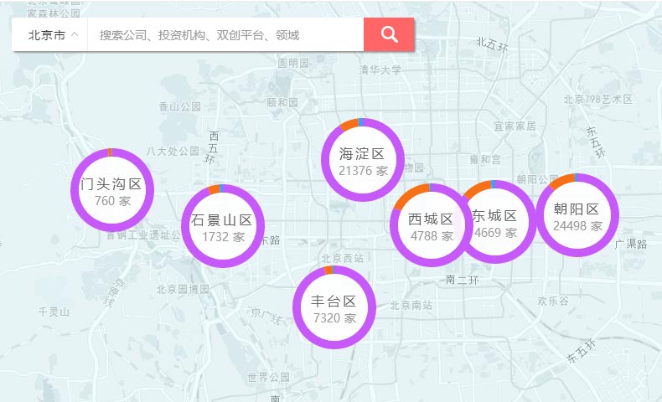Click the 香山公园 map label
The height and width of the screenshot is (402, 662).
pyautogui.click(x=180, y=106)
